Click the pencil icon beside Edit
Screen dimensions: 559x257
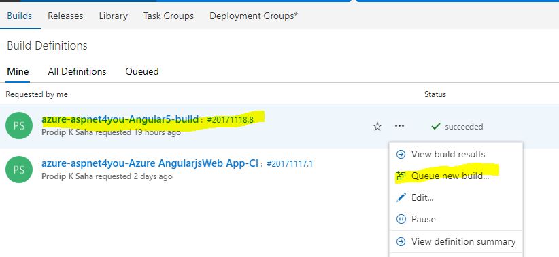(401, 197)
